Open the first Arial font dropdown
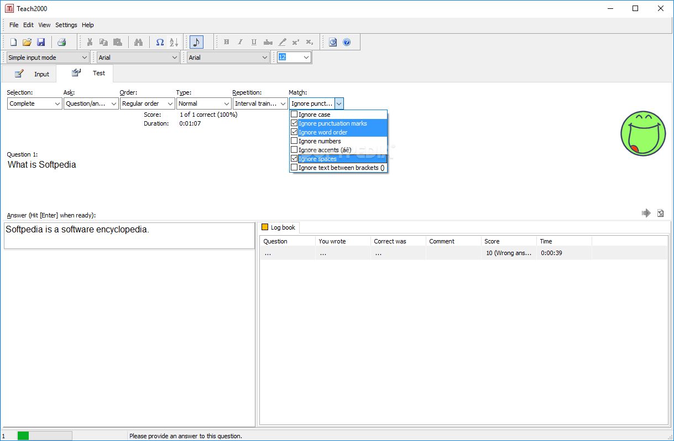The width and height of the screenshot is (674, 441). click(138, 58)
